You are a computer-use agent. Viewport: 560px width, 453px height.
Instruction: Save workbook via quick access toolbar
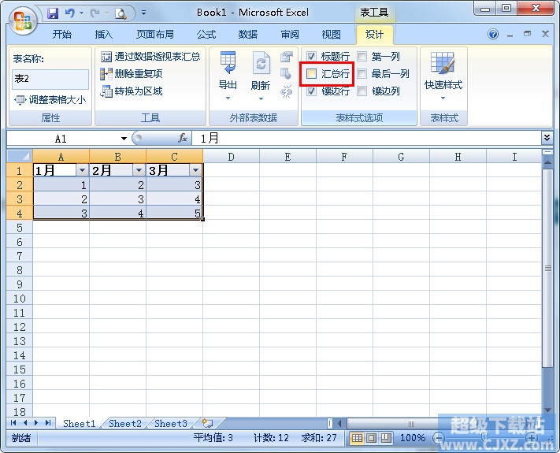tap(53, 13)
